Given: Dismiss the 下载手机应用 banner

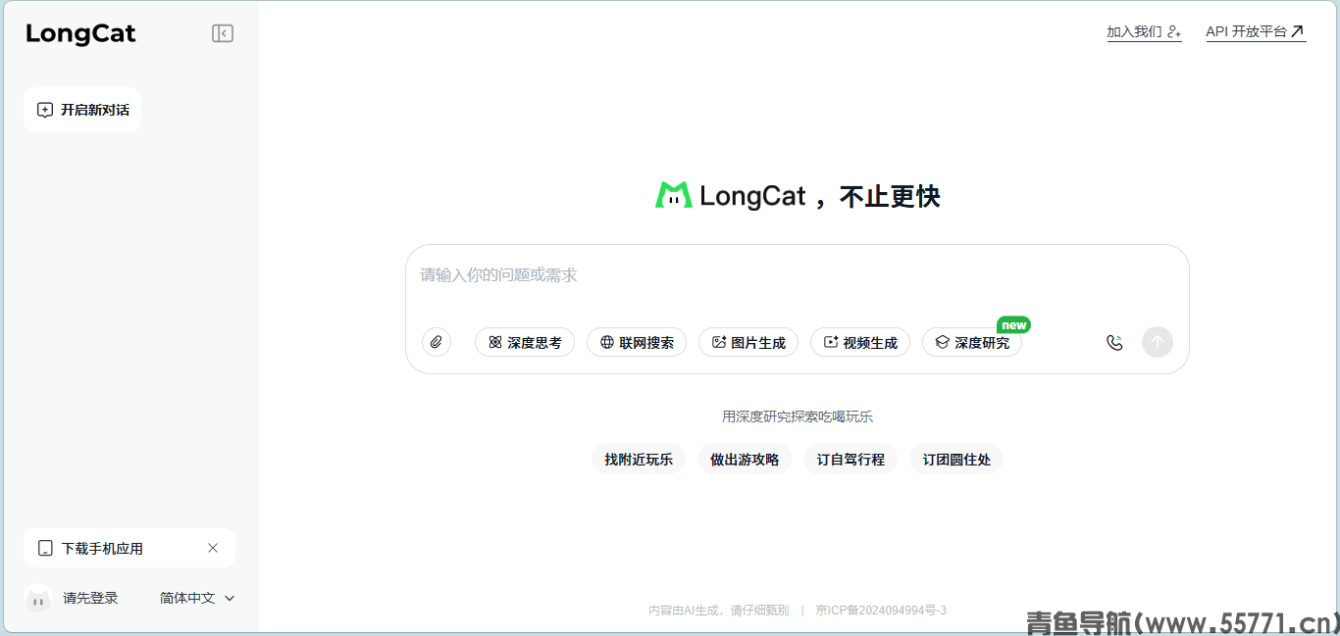Looking at the screenshot, I should pos(213,548).
